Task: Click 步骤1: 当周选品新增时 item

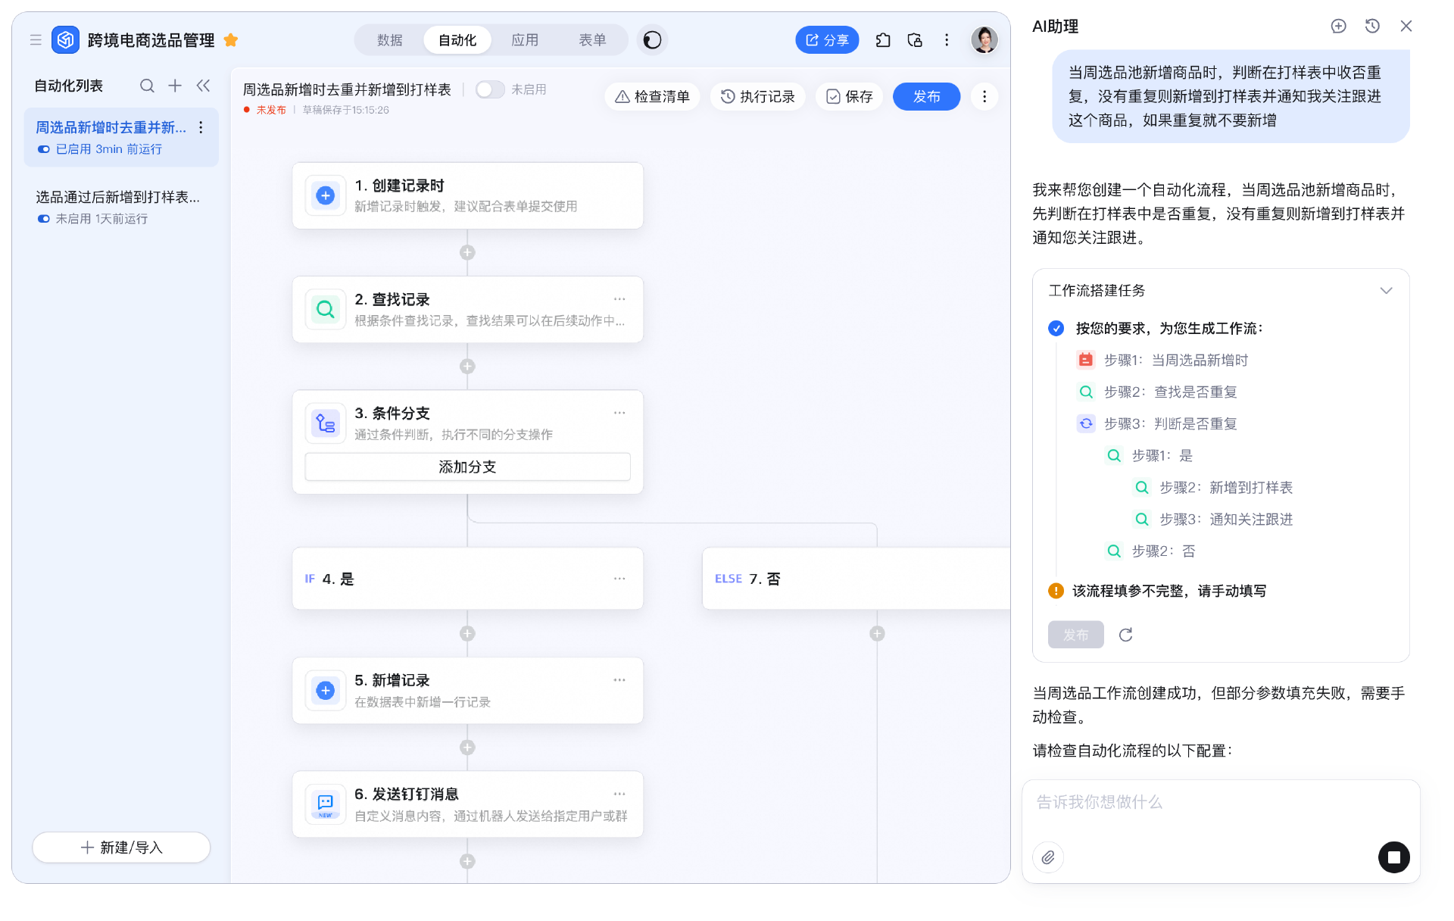Action: (x=1175, y=360)
